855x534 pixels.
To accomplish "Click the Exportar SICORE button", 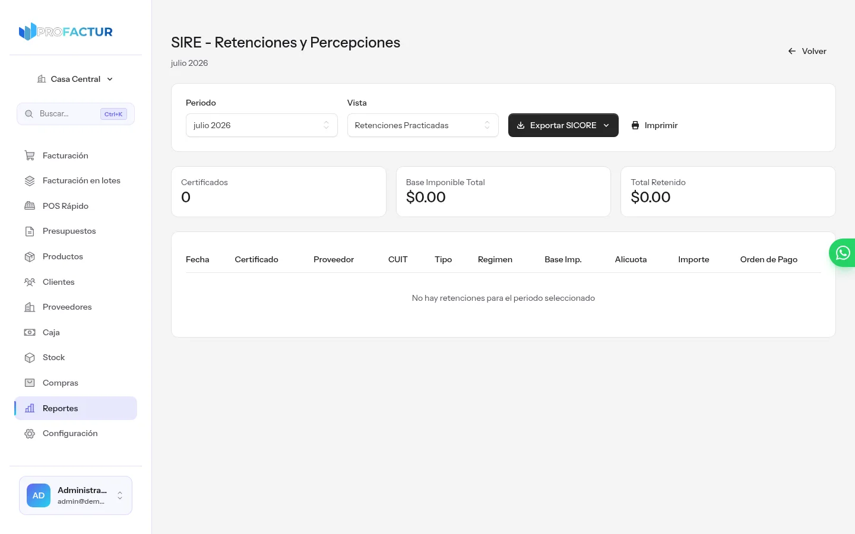I will (563, 125).
